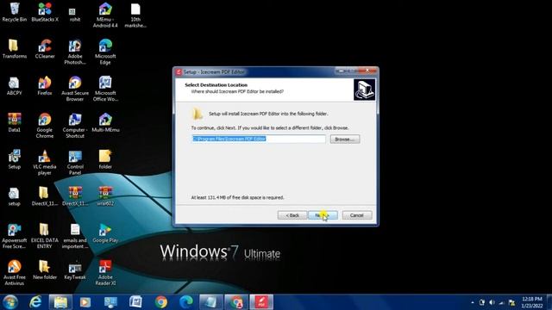Select the Google Play desktop icon
The height and width of the screenshot is (310, 552).
point(105,233)
